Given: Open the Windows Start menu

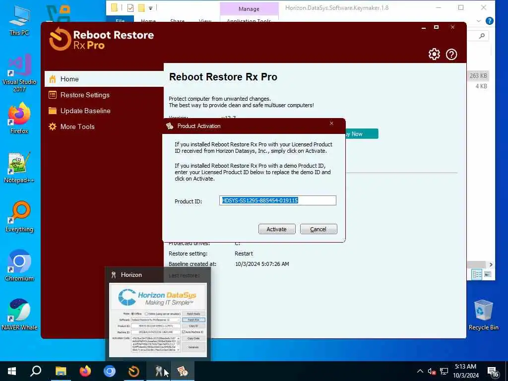Looking at the screenshot, I should [12, 371].
